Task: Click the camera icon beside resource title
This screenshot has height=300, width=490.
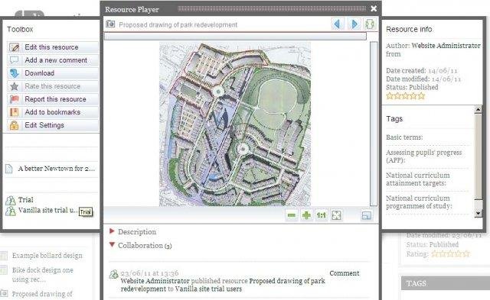Action: (x=110, y=24)
